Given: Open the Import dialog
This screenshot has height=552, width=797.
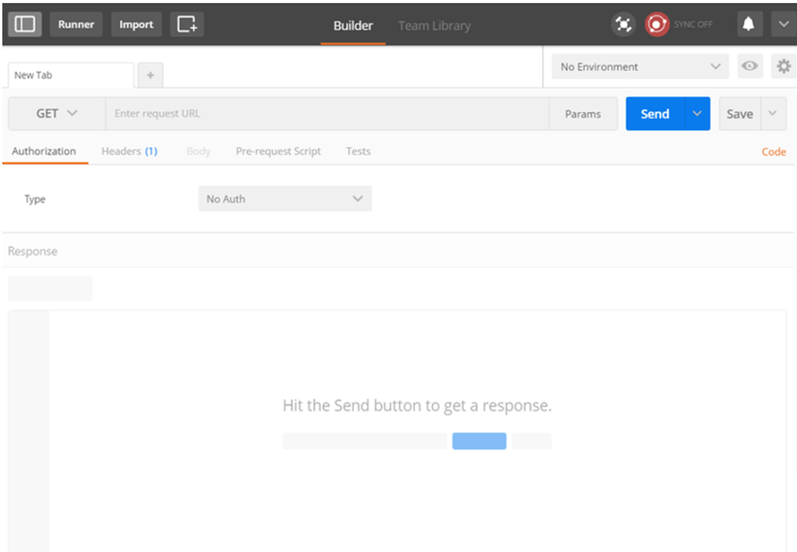Looking at the screenshot, I should (x=136, y=24).
